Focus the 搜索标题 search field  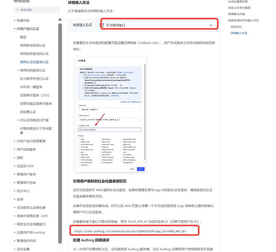pos(37,10)
